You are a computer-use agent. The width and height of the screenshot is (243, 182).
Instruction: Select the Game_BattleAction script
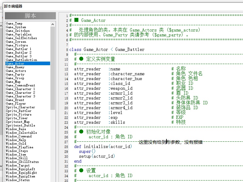coord(21,60)
